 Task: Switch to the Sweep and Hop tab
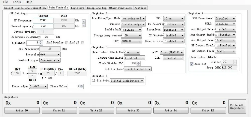[x=97, y=8]
